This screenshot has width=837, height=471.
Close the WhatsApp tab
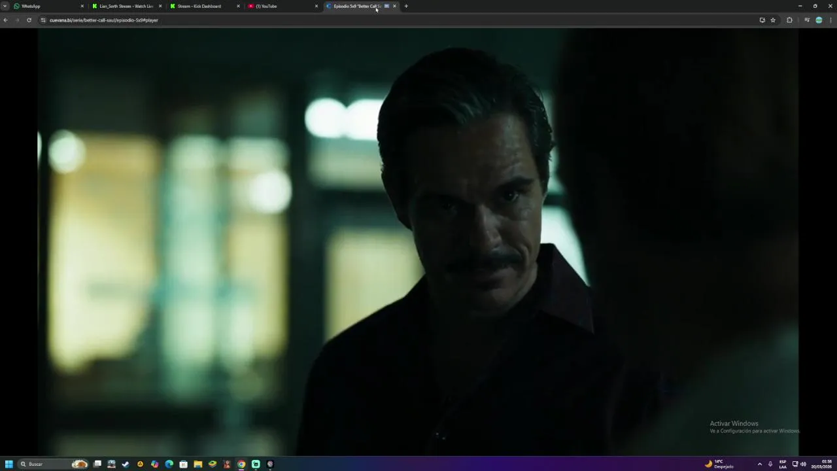(x=82, y=6)
